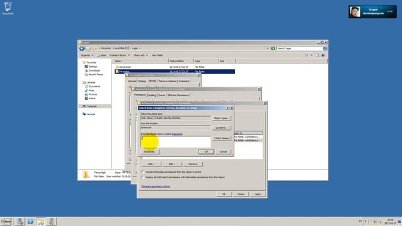Check Include inheritable permissions from parent
The width and height of the screenshot is (402, 226).
tap(143, 172)
